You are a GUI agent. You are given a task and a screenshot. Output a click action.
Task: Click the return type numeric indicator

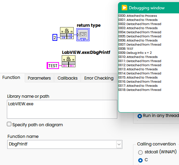pyautogui.click(x=83, y=35)
